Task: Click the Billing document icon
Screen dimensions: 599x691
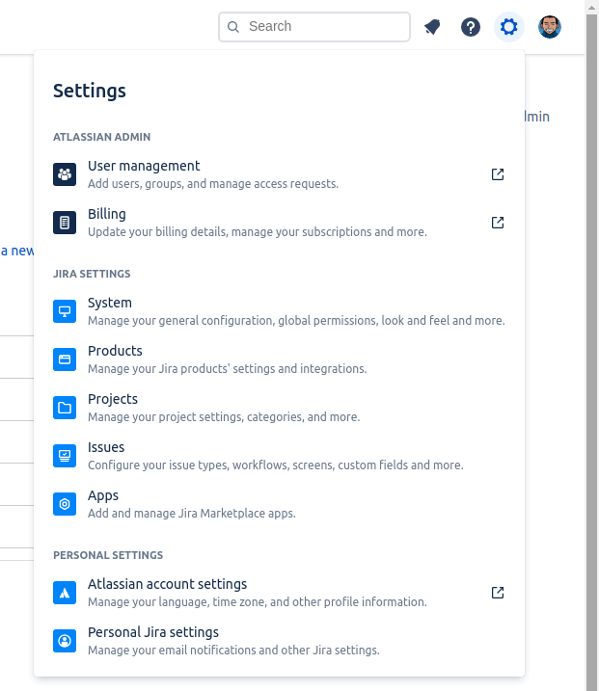Action: click(x=65, y=223)
